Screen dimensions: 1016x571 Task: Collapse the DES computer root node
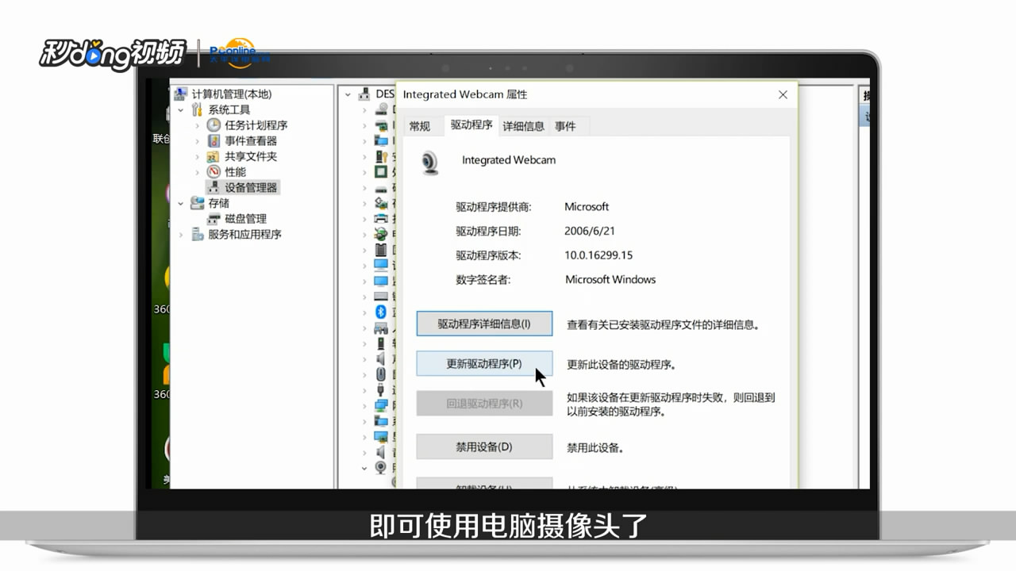pos(348,94)
